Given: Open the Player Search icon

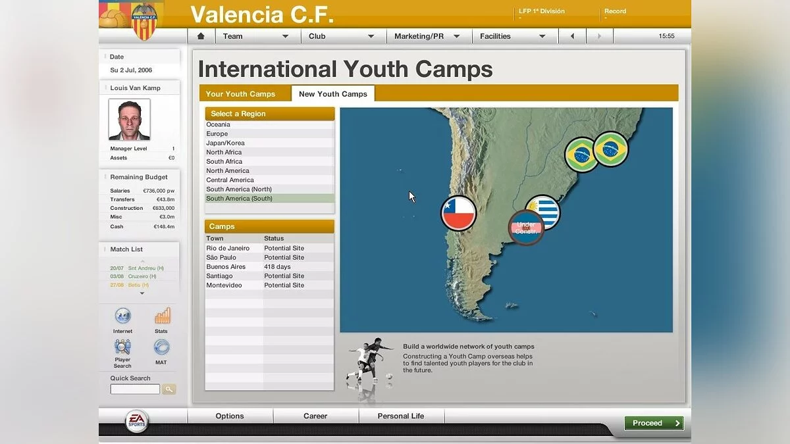Looking at the screenshot, I should click(x=122, y=347).
